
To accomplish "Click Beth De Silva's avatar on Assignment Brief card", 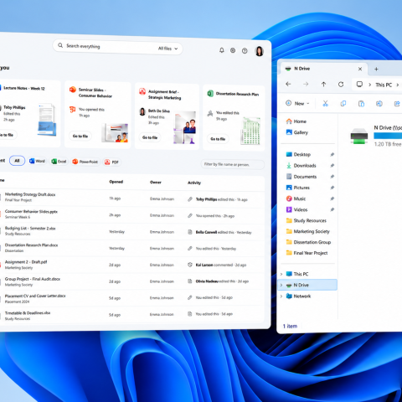I will (142, 111).
